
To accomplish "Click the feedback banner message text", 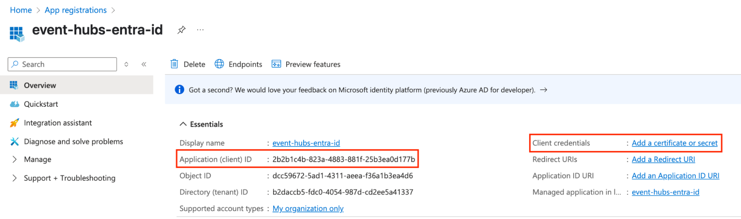I will [362, 90].
